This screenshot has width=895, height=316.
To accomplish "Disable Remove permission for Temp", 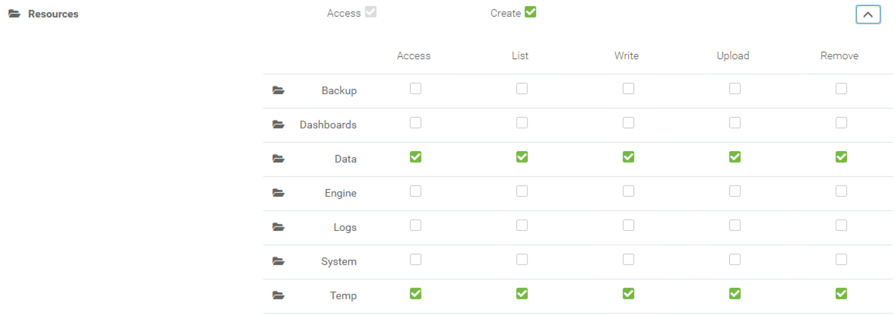I will pyautogui.click(x=841, y=294).
